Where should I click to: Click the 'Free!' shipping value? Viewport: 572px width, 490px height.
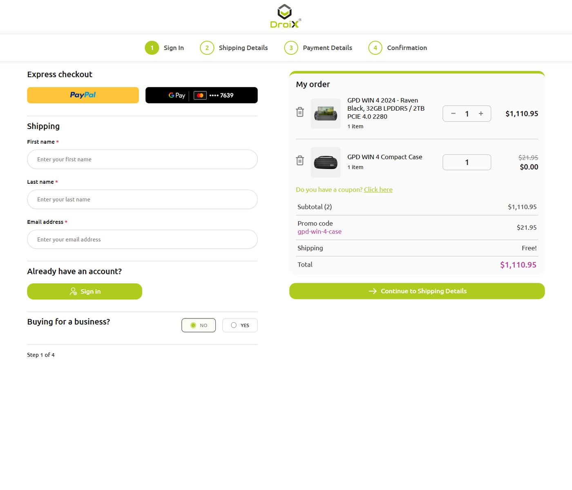tap(529, 248)
